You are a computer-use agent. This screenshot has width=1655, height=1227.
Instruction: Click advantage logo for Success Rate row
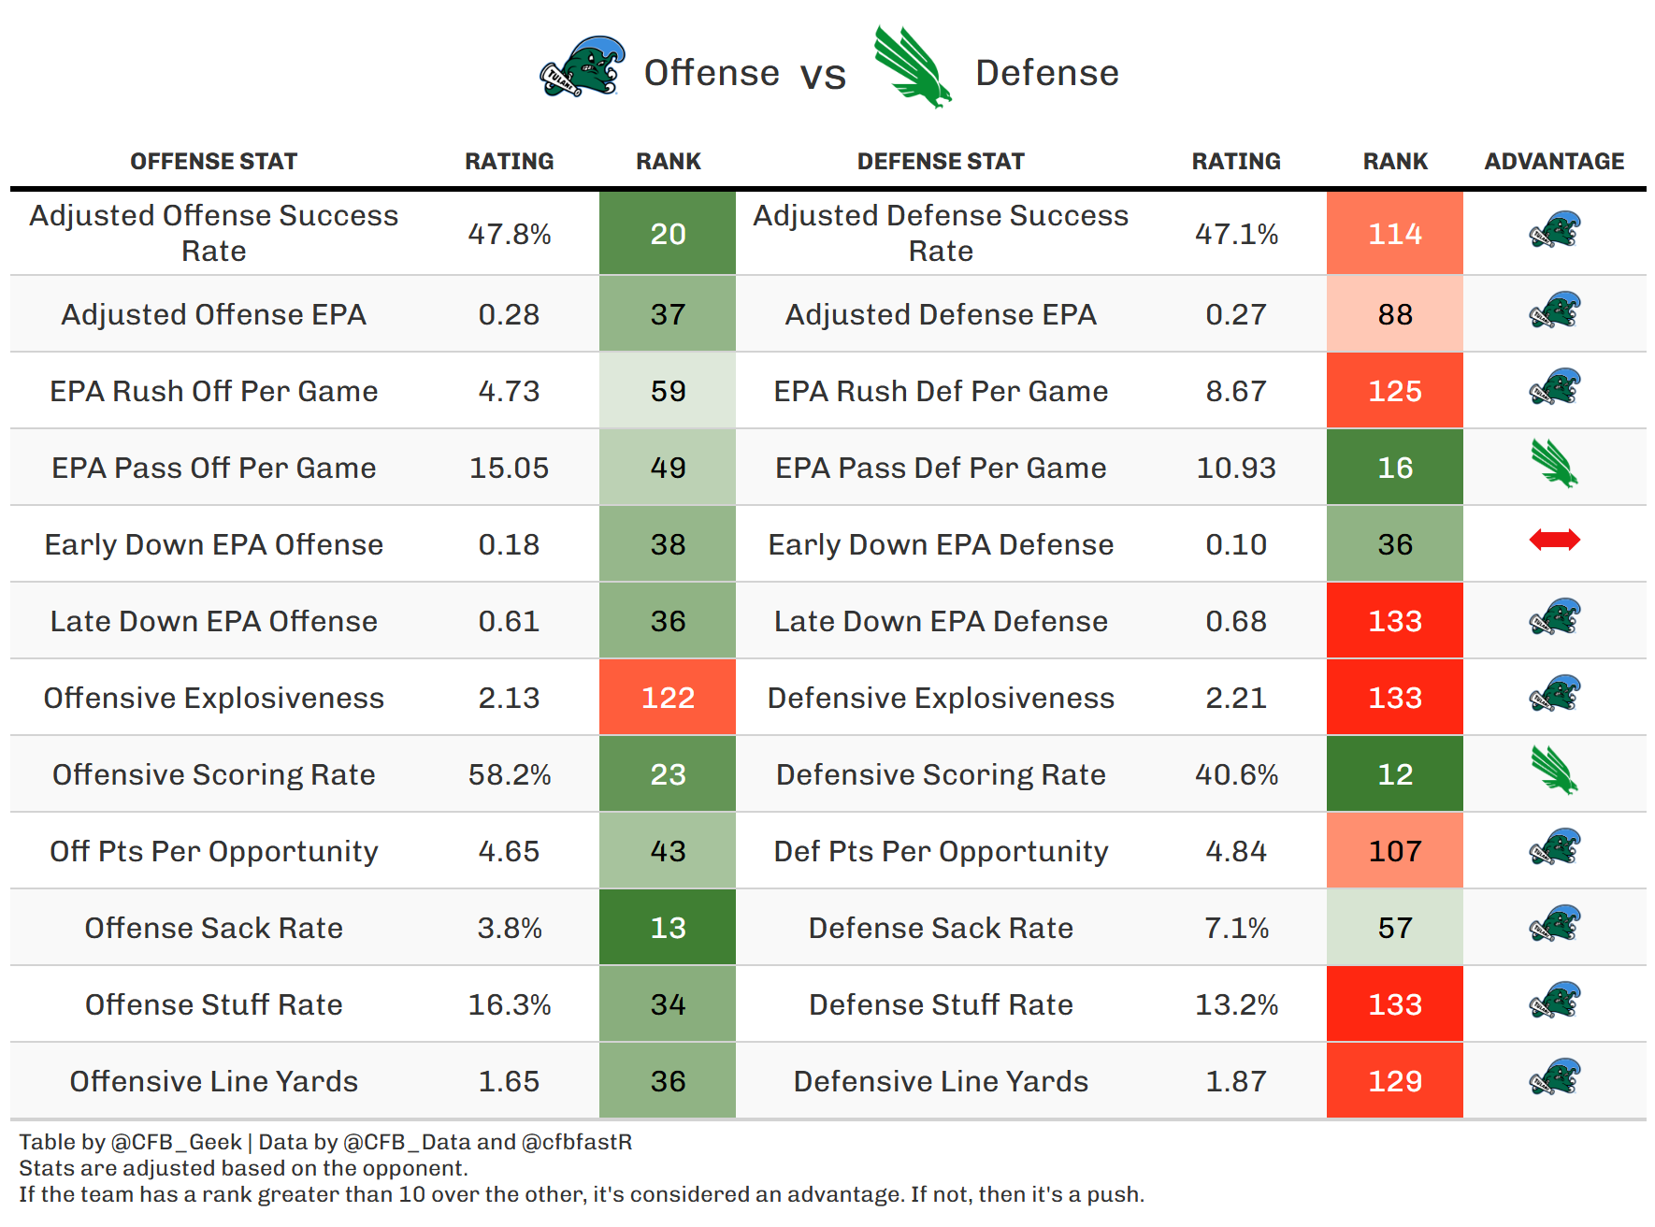click(1554, 230)
